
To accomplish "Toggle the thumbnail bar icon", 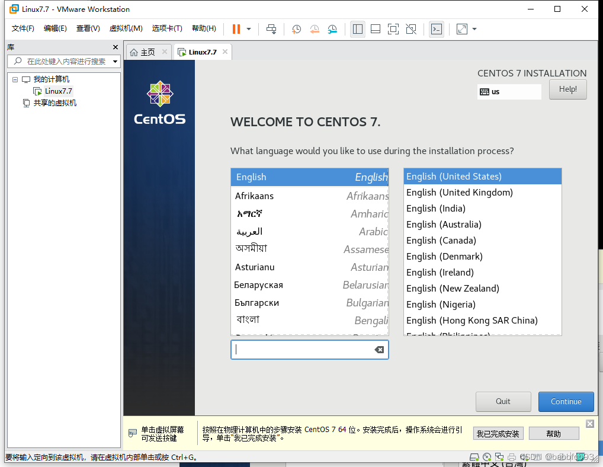I will pyautogui.click(x=376, y=29).
